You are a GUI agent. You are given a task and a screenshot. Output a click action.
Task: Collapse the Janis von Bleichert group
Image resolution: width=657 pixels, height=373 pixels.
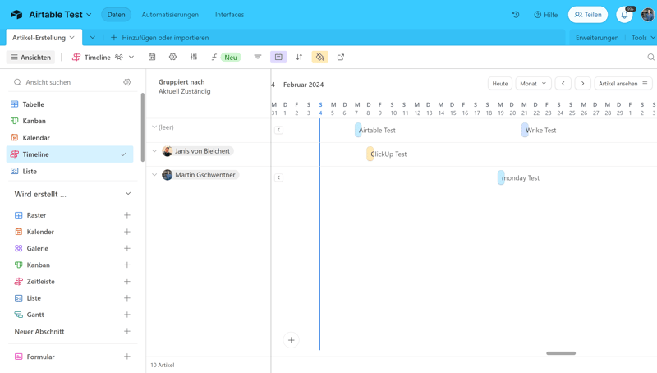coord(154,151)
